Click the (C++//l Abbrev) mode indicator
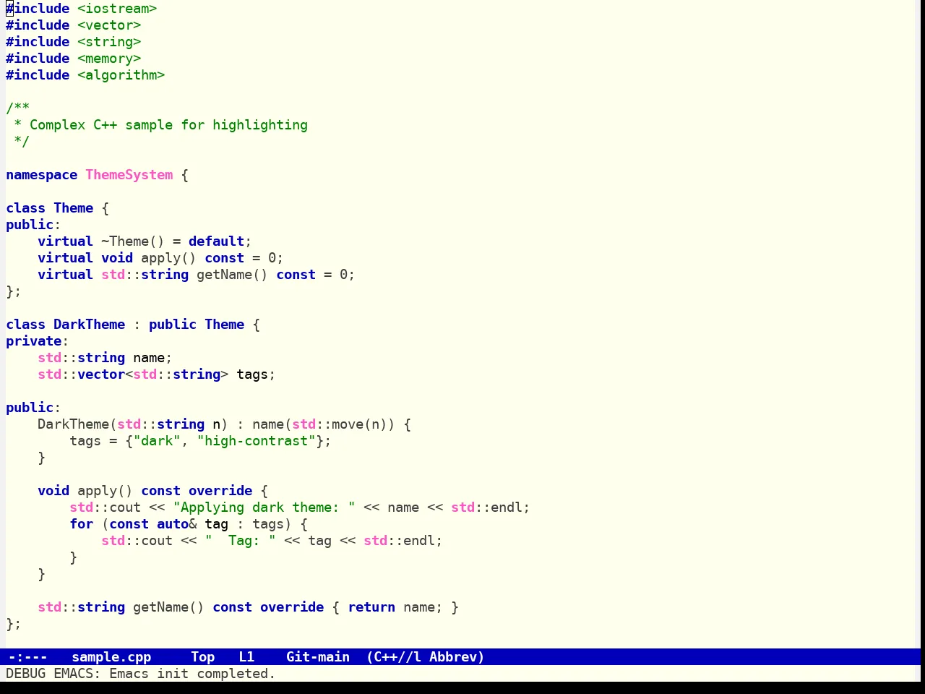 coord(426,657)
